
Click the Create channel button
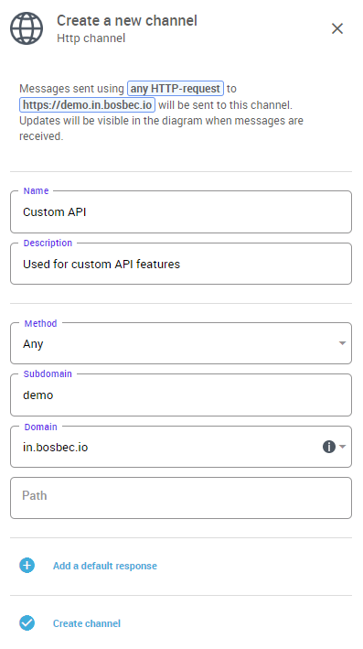coord(87,623)
